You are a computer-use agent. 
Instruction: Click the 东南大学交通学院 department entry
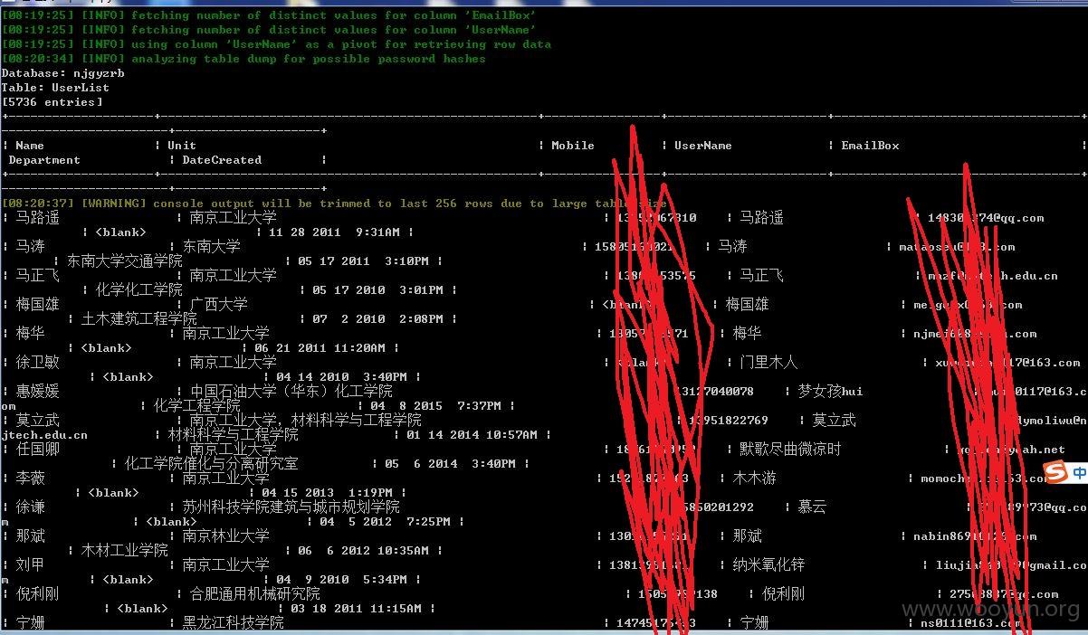(124, 261)
